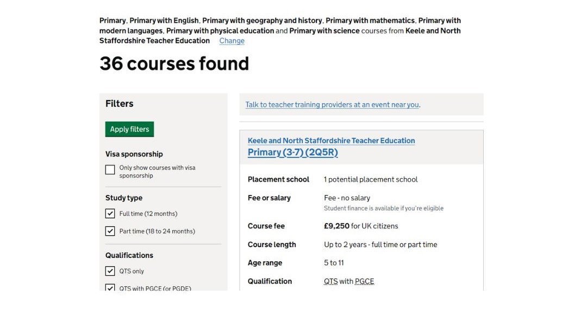Toggle the QTS with PGCE (or PGDE) checkbox

[x=110, y=287]
